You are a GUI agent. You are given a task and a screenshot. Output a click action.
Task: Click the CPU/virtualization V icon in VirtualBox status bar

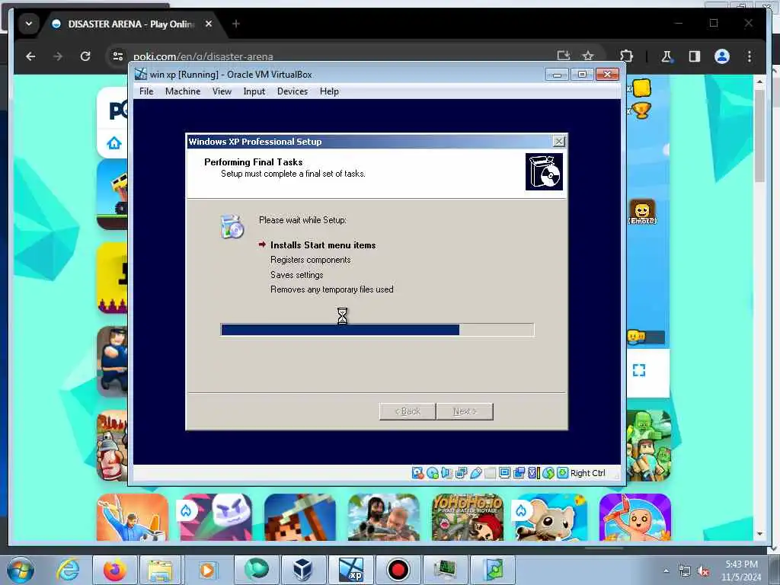(x=533, y=473)
